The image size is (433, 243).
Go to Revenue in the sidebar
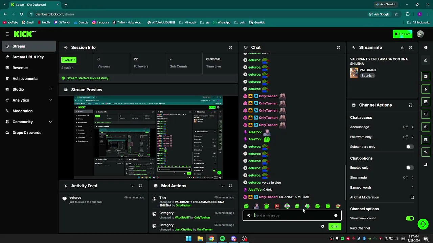(29, 68)
